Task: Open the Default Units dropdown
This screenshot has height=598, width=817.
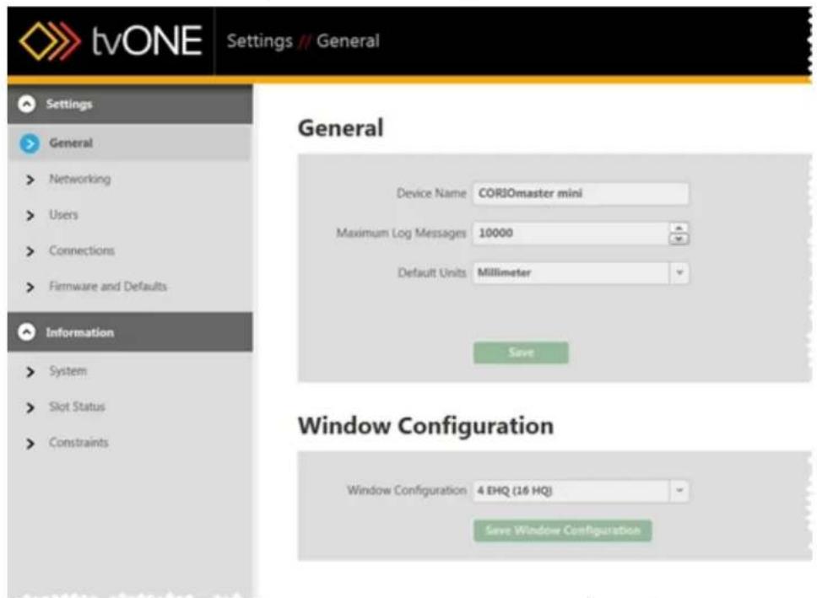Action: 581,273
